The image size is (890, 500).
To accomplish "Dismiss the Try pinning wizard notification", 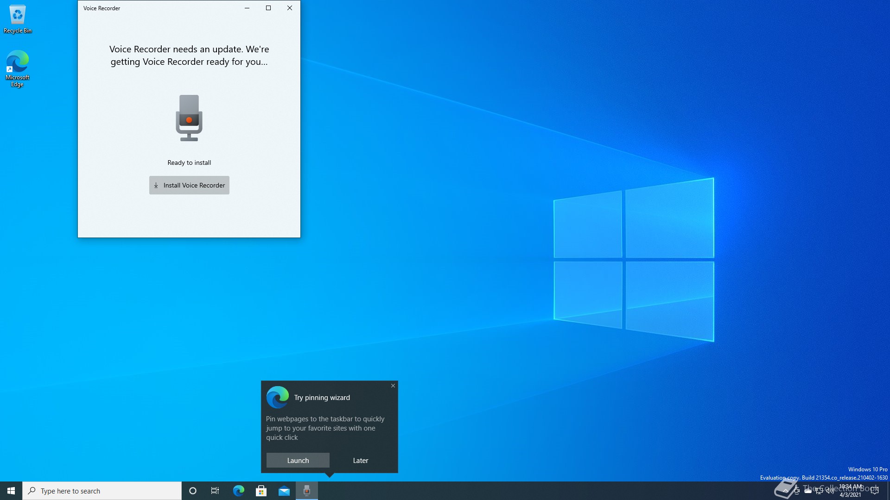I will [393, 386].
